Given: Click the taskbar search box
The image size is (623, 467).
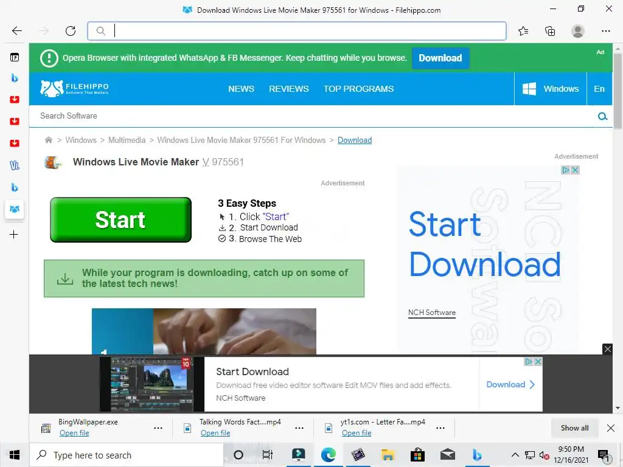Looking at the screenshot, I should (127, 455).
